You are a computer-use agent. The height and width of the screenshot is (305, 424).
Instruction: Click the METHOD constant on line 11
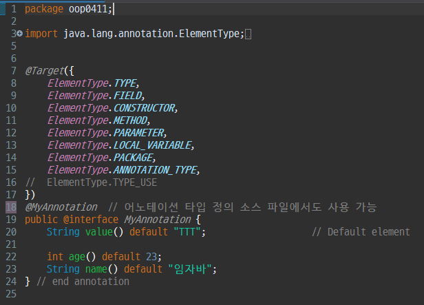coord(130,120)
